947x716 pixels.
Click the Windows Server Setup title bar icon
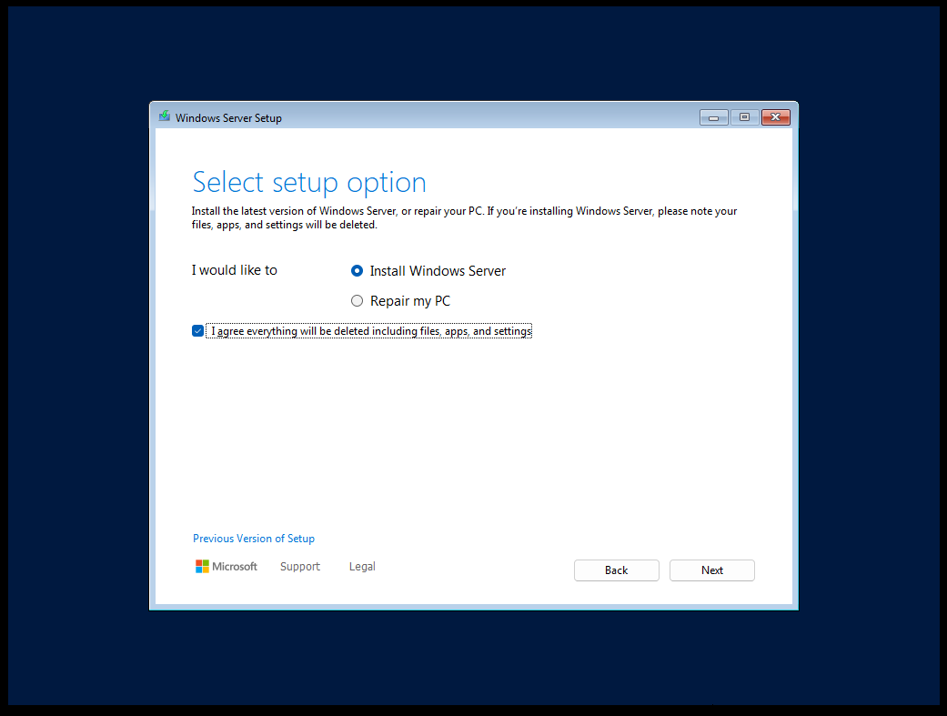point(165,117)
